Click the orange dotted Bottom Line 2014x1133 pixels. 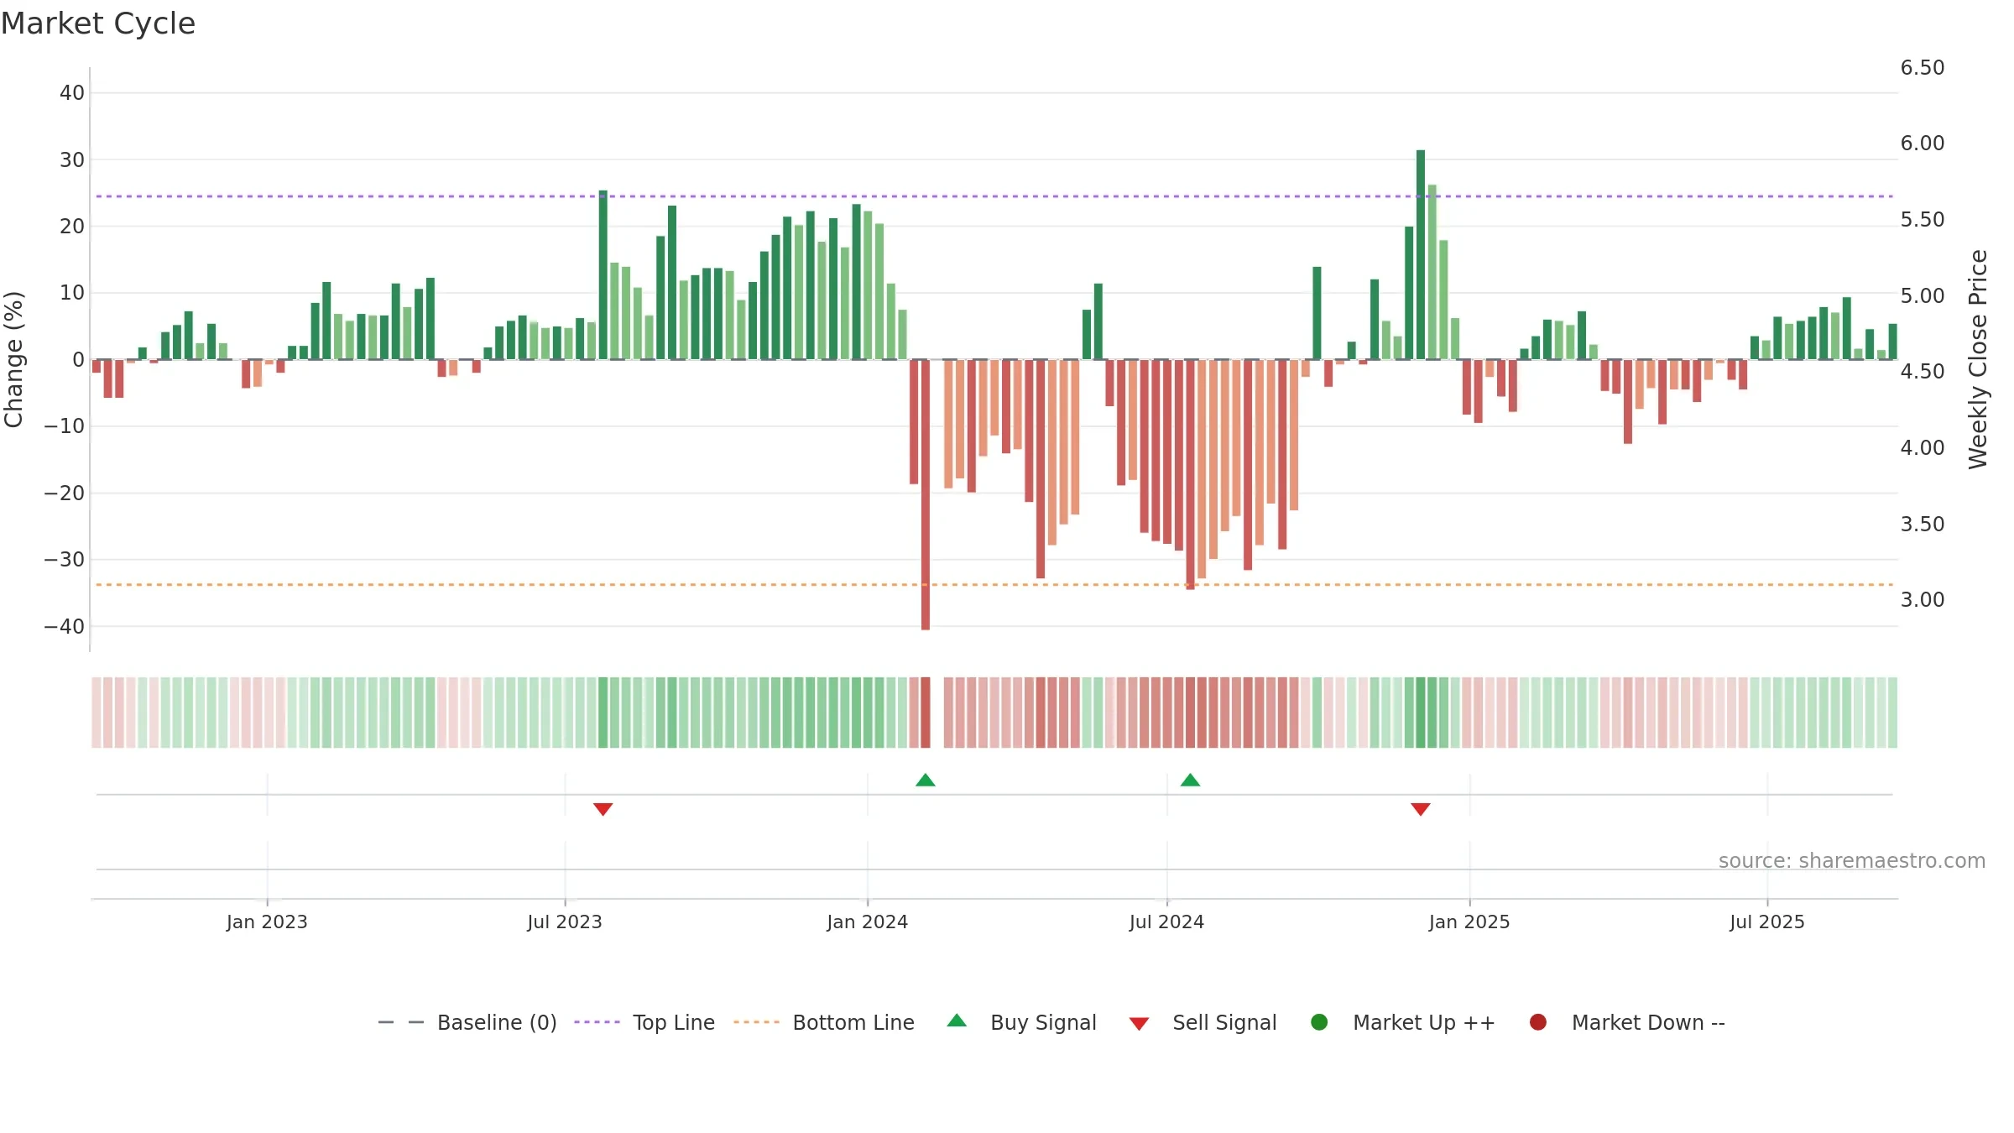[994, 584]
